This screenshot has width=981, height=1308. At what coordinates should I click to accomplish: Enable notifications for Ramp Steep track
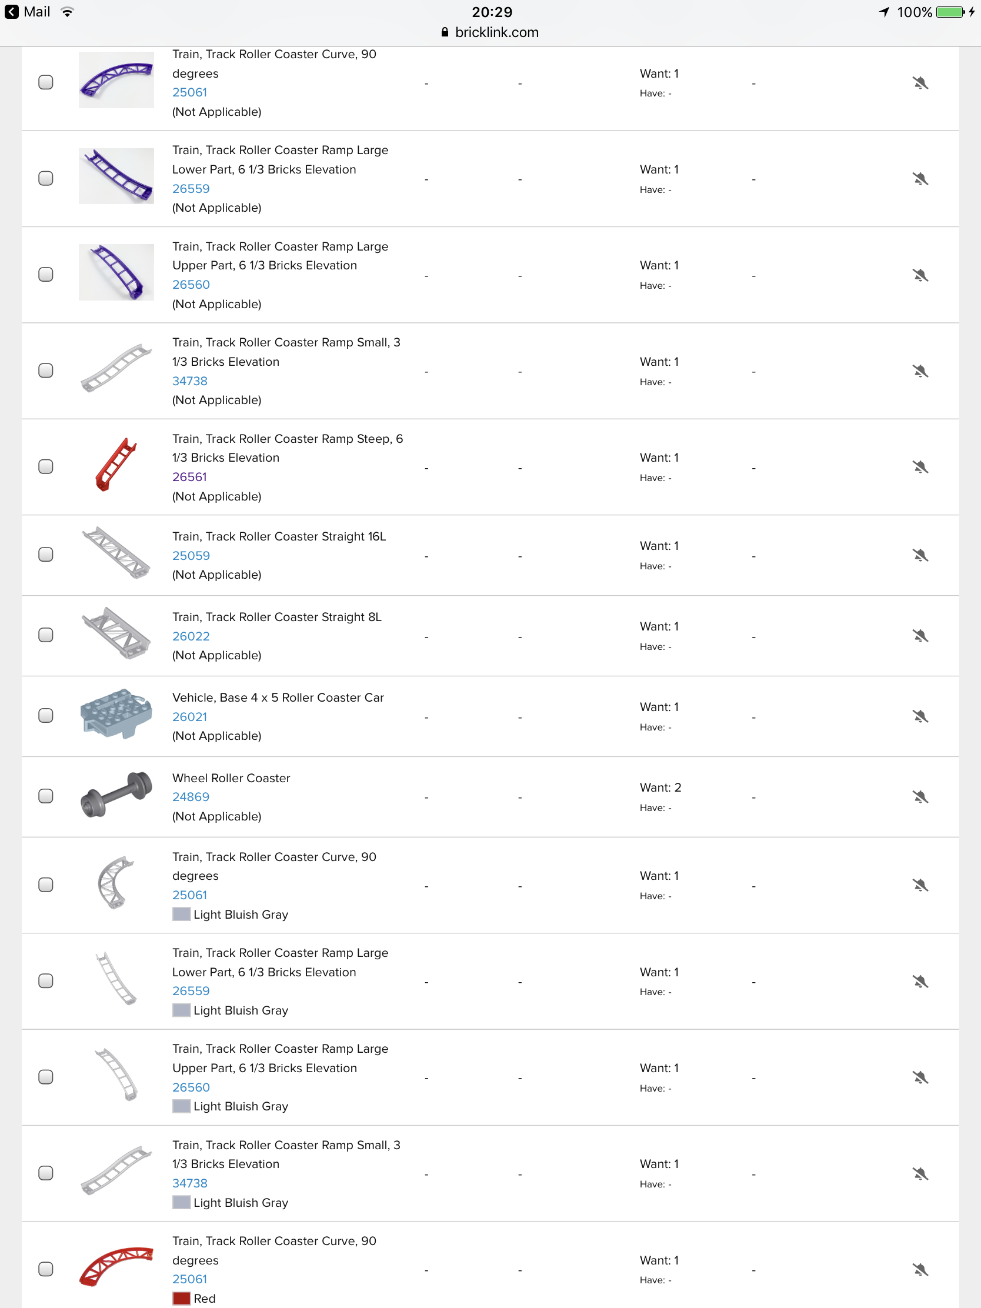(919, 467)
